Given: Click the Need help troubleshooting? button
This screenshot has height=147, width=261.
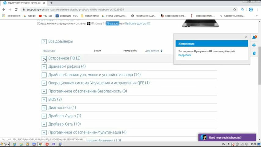Looking at the screenshot, I should pos(227,138).
